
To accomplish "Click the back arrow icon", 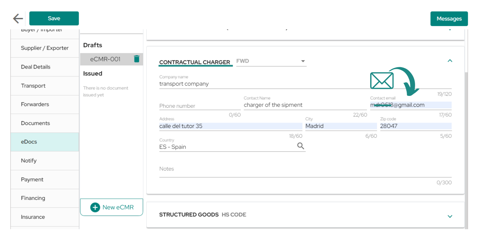I will (x=18, y=18).
